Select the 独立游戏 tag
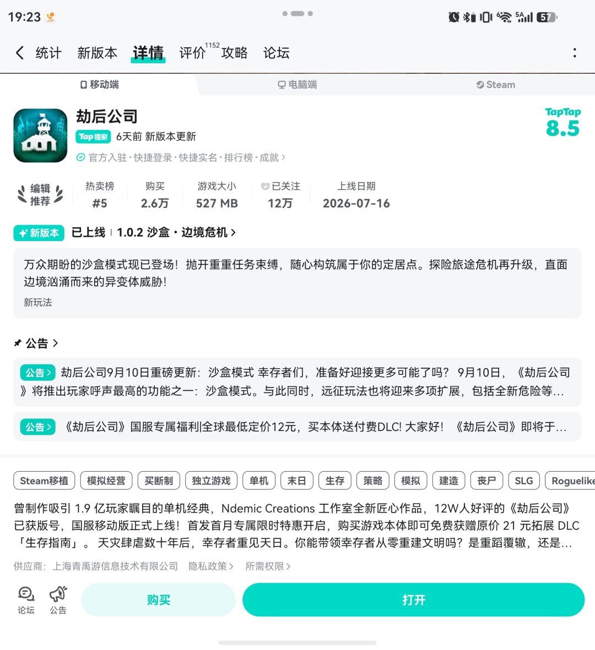The width and height of the screenshot is (595, 650). 211,481
